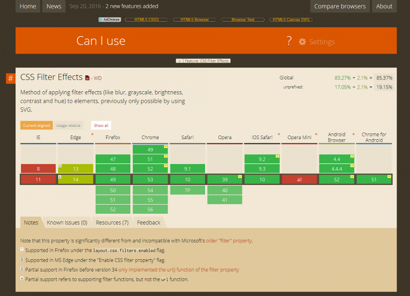Screen dimensions: 410x296
Task: Toggle the Show all versions button
Action: [101, 125]
